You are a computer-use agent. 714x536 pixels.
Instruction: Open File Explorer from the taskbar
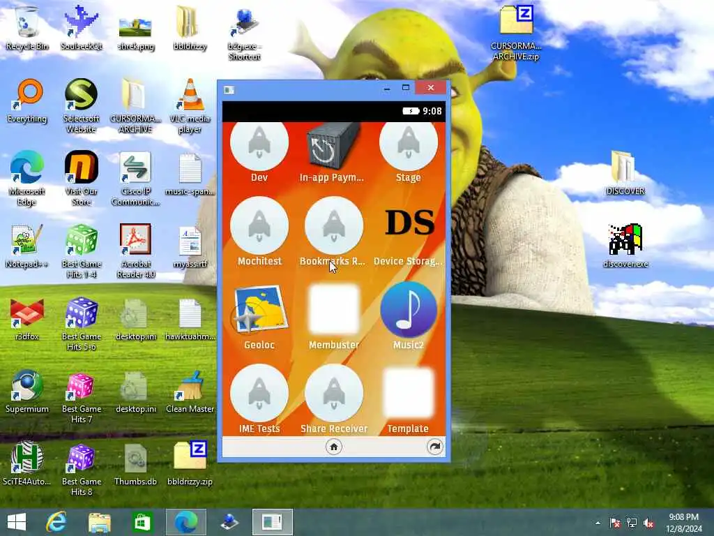99,522
